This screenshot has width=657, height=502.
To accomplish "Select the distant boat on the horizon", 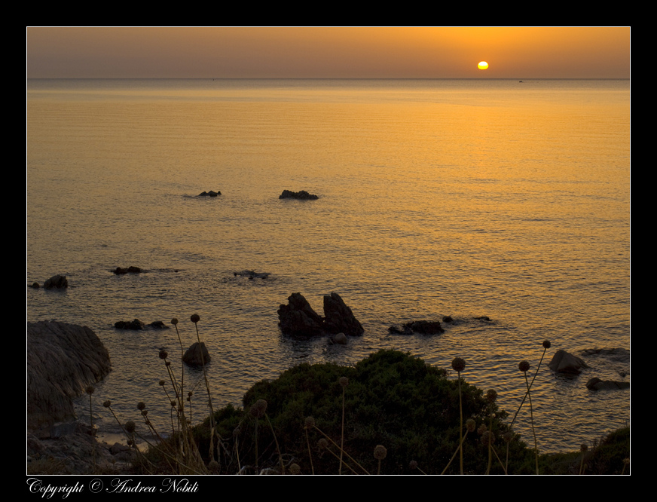I will (x=520, y=80).
